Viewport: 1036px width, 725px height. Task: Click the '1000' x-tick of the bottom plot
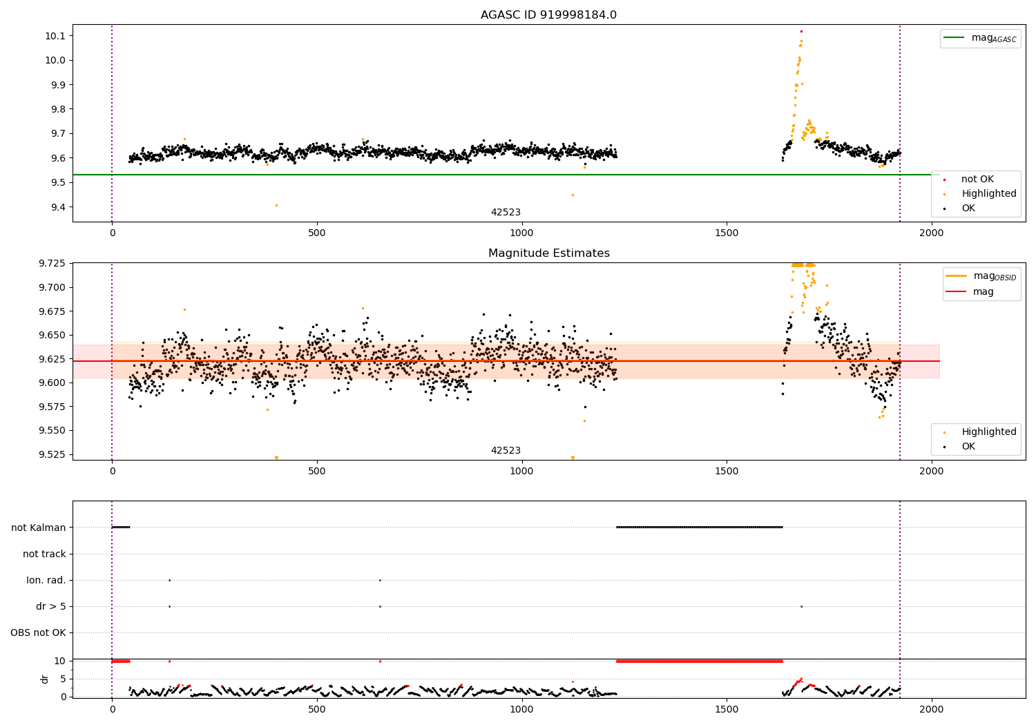pos(521,709)
